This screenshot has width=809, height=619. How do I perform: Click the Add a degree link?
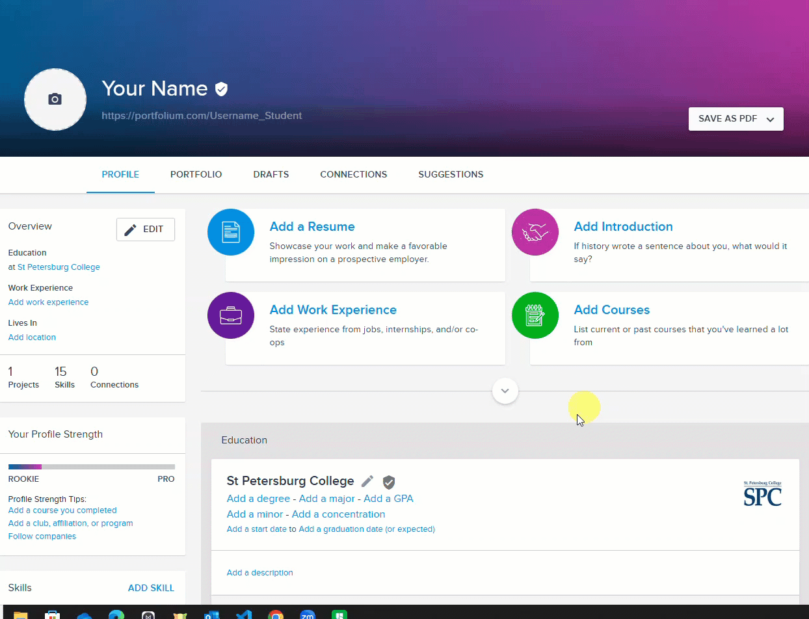[258, 499]
